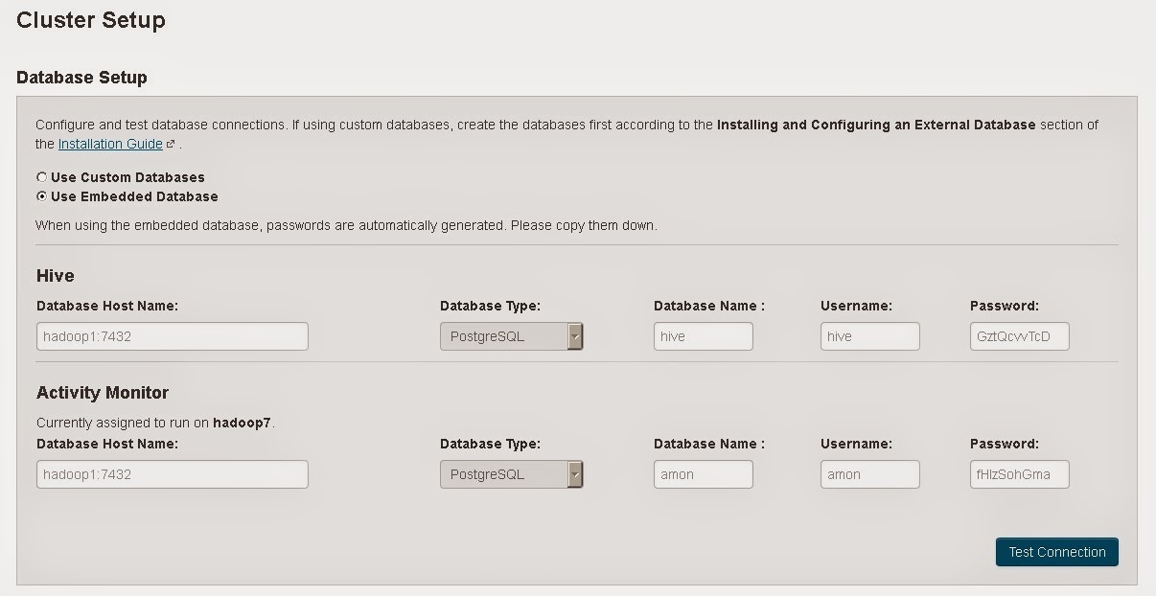This screenshot has width=1156, height=596.
Task: Click the external link icon beside Installation Guide
Action: pos(170,144)
